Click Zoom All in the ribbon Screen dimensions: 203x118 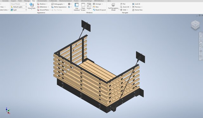coord(125,7)
